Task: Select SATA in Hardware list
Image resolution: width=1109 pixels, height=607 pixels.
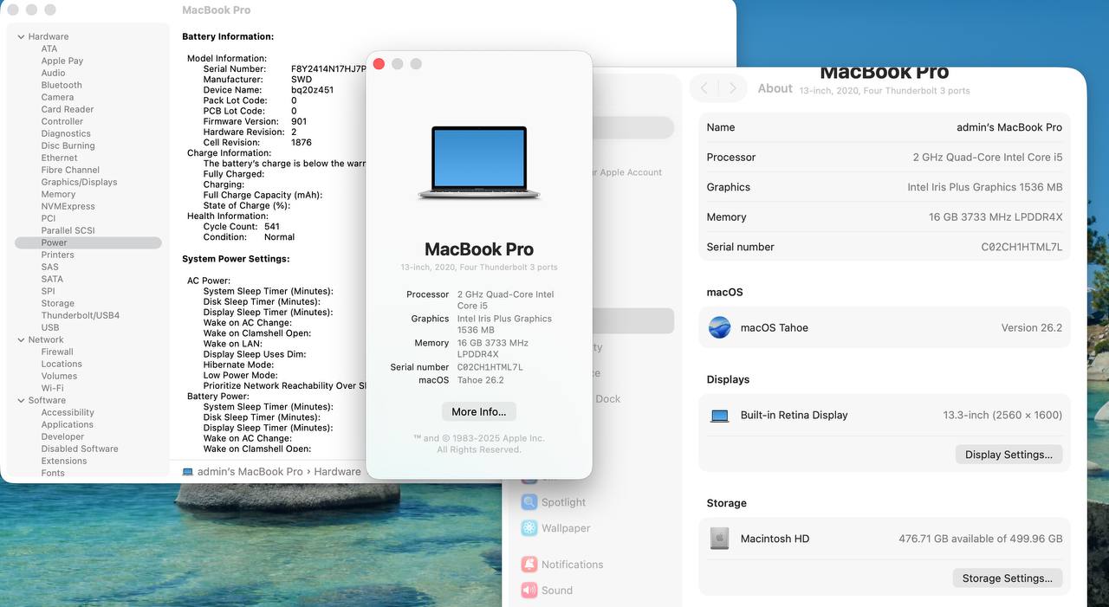Action: (x=52, y=279)
